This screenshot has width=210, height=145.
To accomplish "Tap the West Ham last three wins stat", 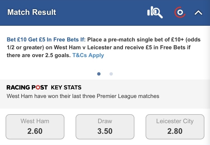I will [83, 96].
